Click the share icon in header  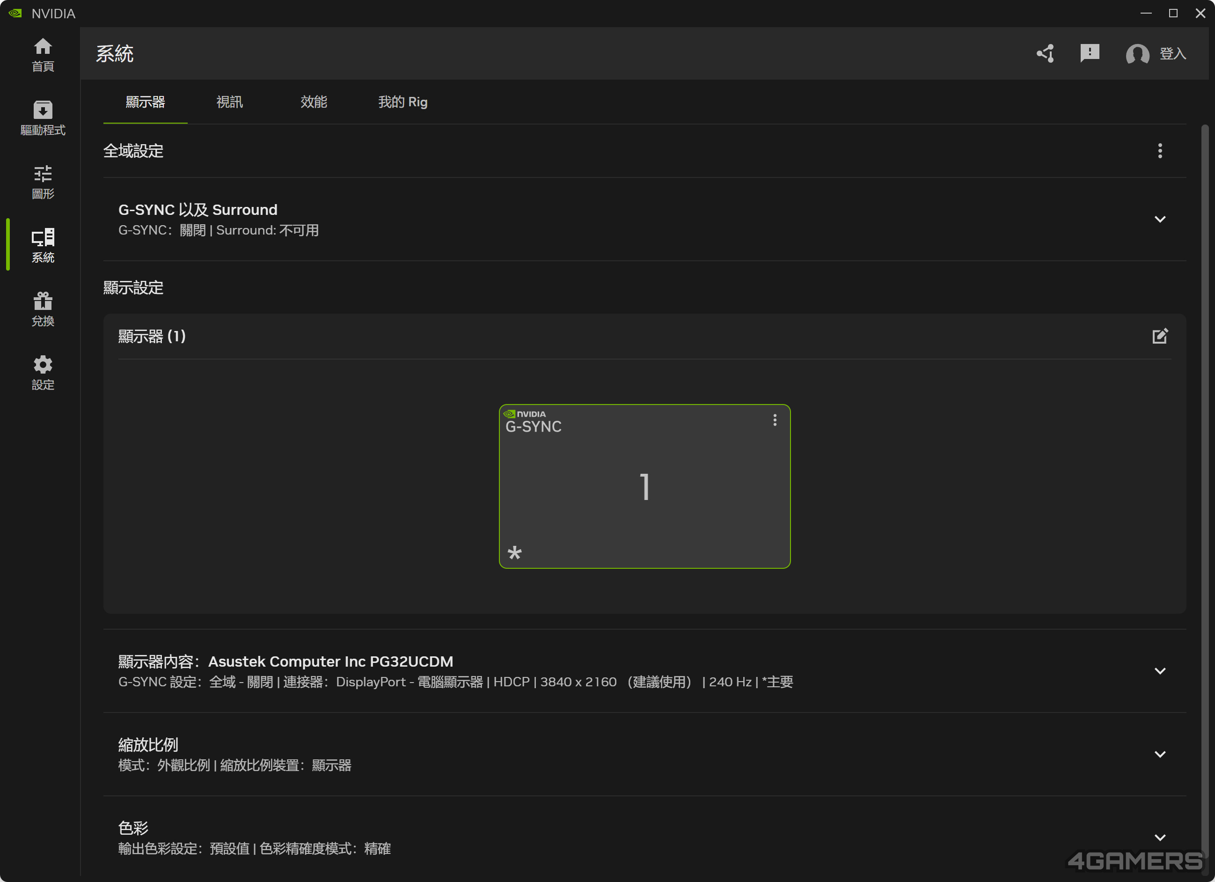point(1045,53)
